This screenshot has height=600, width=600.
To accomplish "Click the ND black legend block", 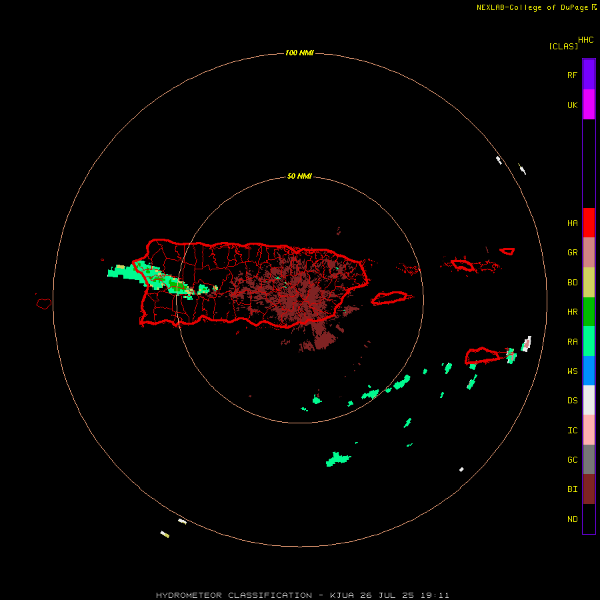I will click(589, 519).
